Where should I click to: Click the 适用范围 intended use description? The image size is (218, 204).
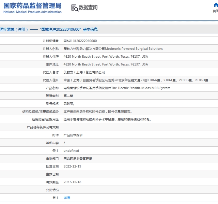coord(108,119)
